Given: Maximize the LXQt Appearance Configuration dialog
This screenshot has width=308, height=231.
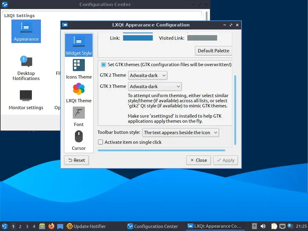Looking at the screenshot, I should click(x=231, y=25).
